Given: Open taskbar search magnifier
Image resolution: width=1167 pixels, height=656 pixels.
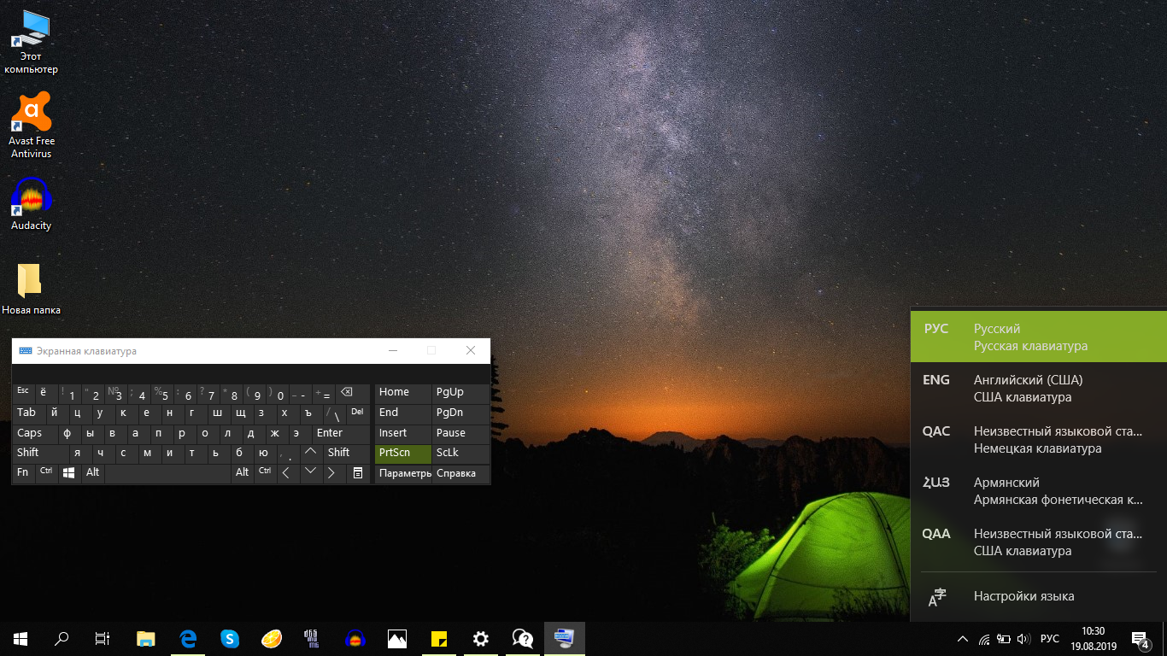Looking at the screenshot, I should (x=62, y=638).
